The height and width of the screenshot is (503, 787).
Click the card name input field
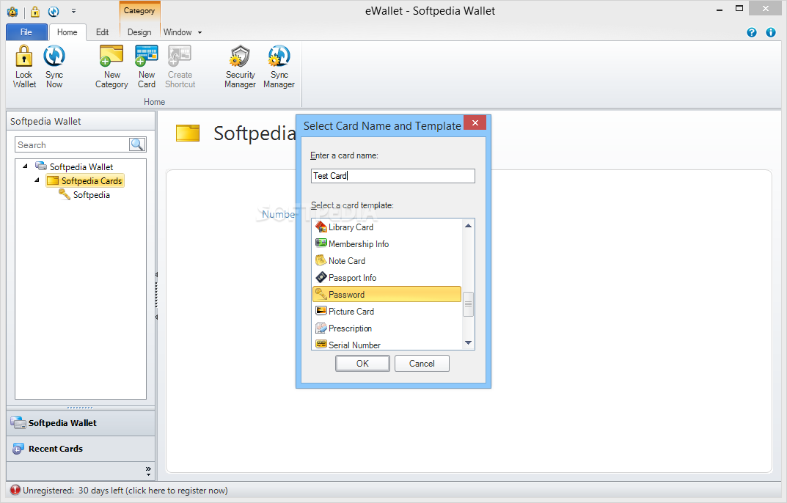393,176
